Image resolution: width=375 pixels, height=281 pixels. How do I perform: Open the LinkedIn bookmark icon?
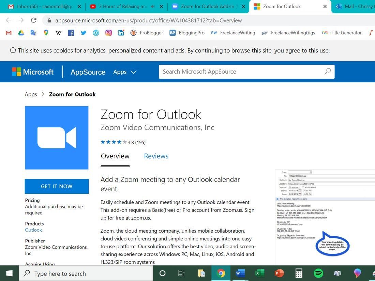121,33
